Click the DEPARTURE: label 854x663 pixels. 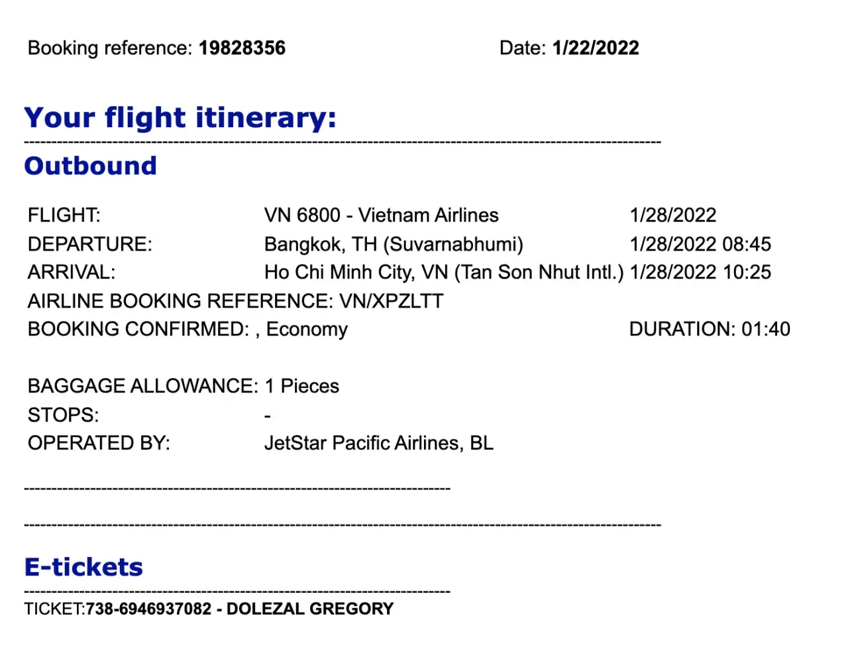pos(89,245)
